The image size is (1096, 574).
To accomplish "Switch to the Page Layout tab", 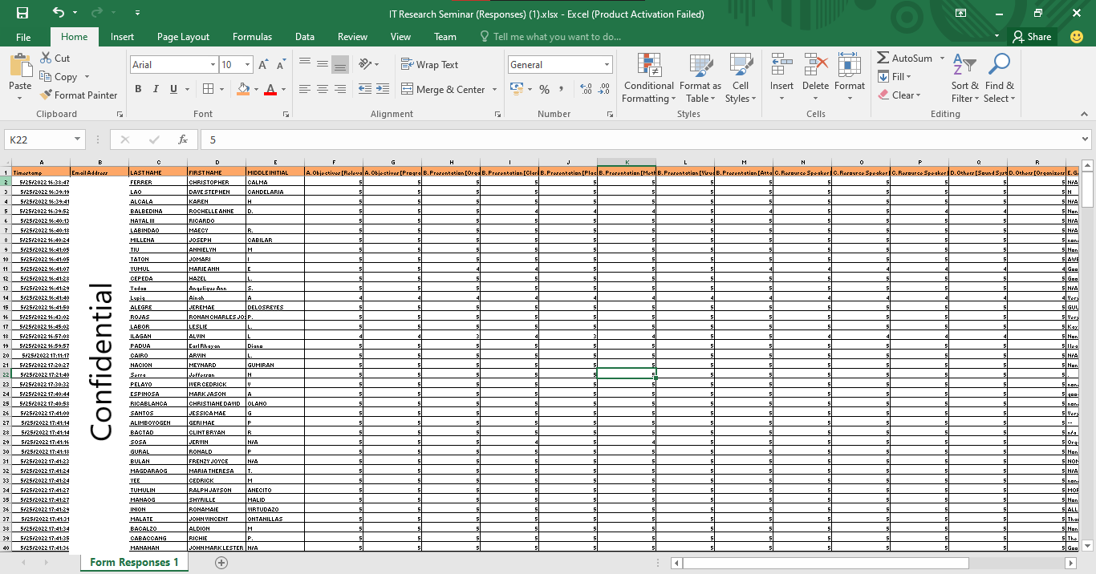I will 183,37.
